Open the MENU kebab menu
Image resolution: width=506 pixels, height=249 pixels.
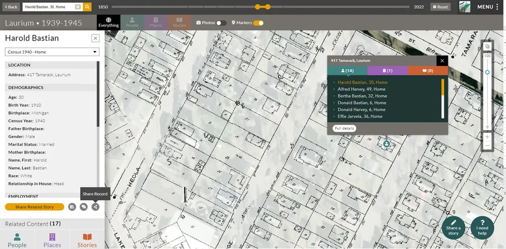point(488,7)
